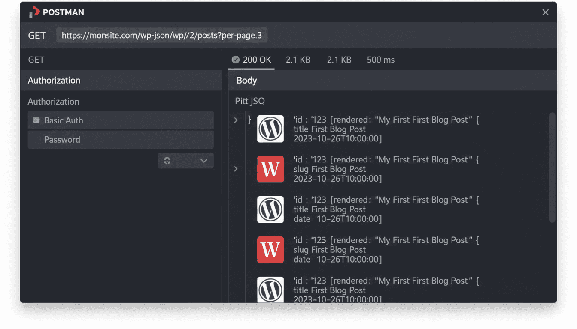Expand the second JSON row chevron

[x=236, y=169]
